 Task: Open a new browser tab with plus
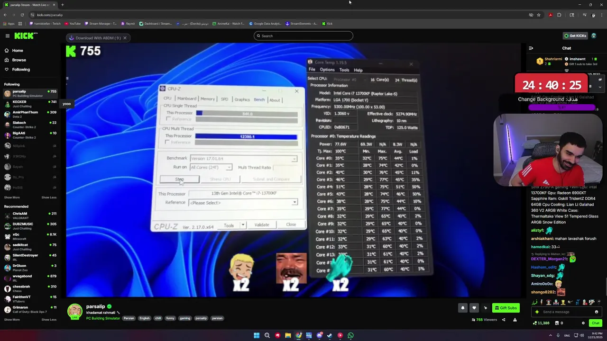pos(62,5)
